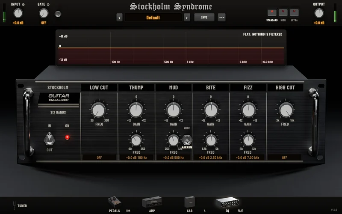Click the Input level knob
Viewport: 342px width, 214px height.
click(18, 13)
